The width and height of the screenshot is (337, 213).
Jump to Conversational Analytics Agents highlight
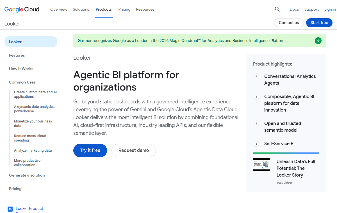[290, 80]
